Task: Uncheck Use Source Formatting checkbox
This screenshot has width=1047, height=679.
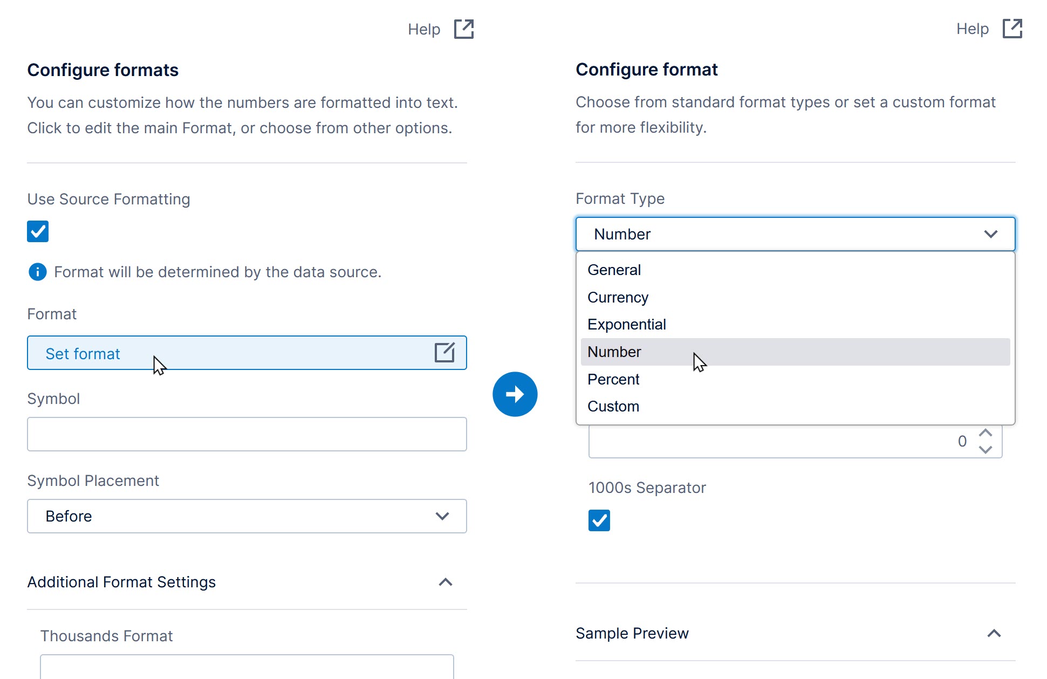Action: 38,231
